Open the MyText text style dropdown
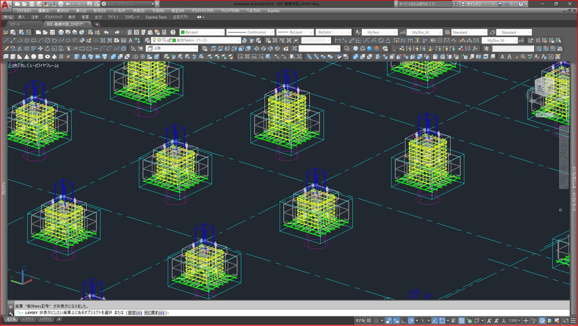The height and width of the screenshot is (326, 578). 380,32
